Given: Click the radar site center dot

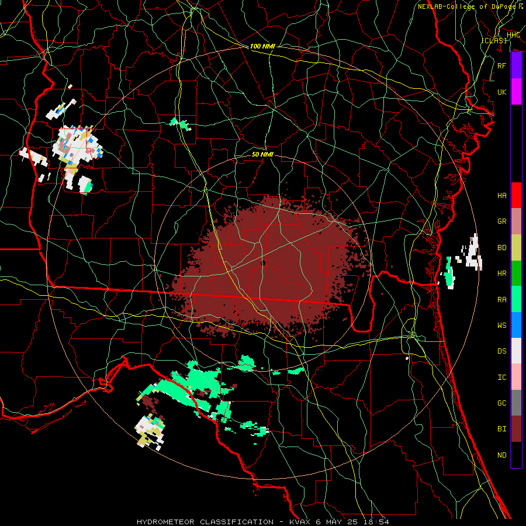Looking at the screenshot, I should point(263,264).
